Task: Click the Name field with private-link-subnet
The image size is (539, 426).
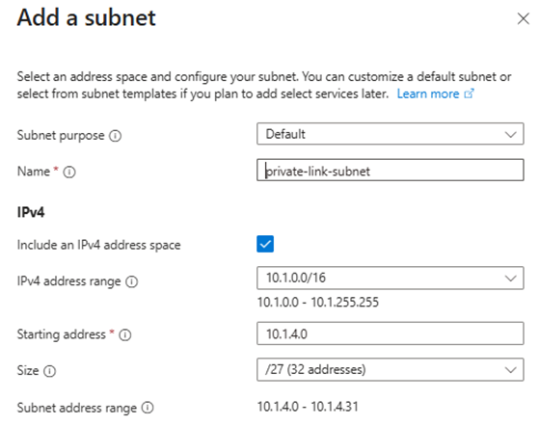Action: tap(391, 170)
